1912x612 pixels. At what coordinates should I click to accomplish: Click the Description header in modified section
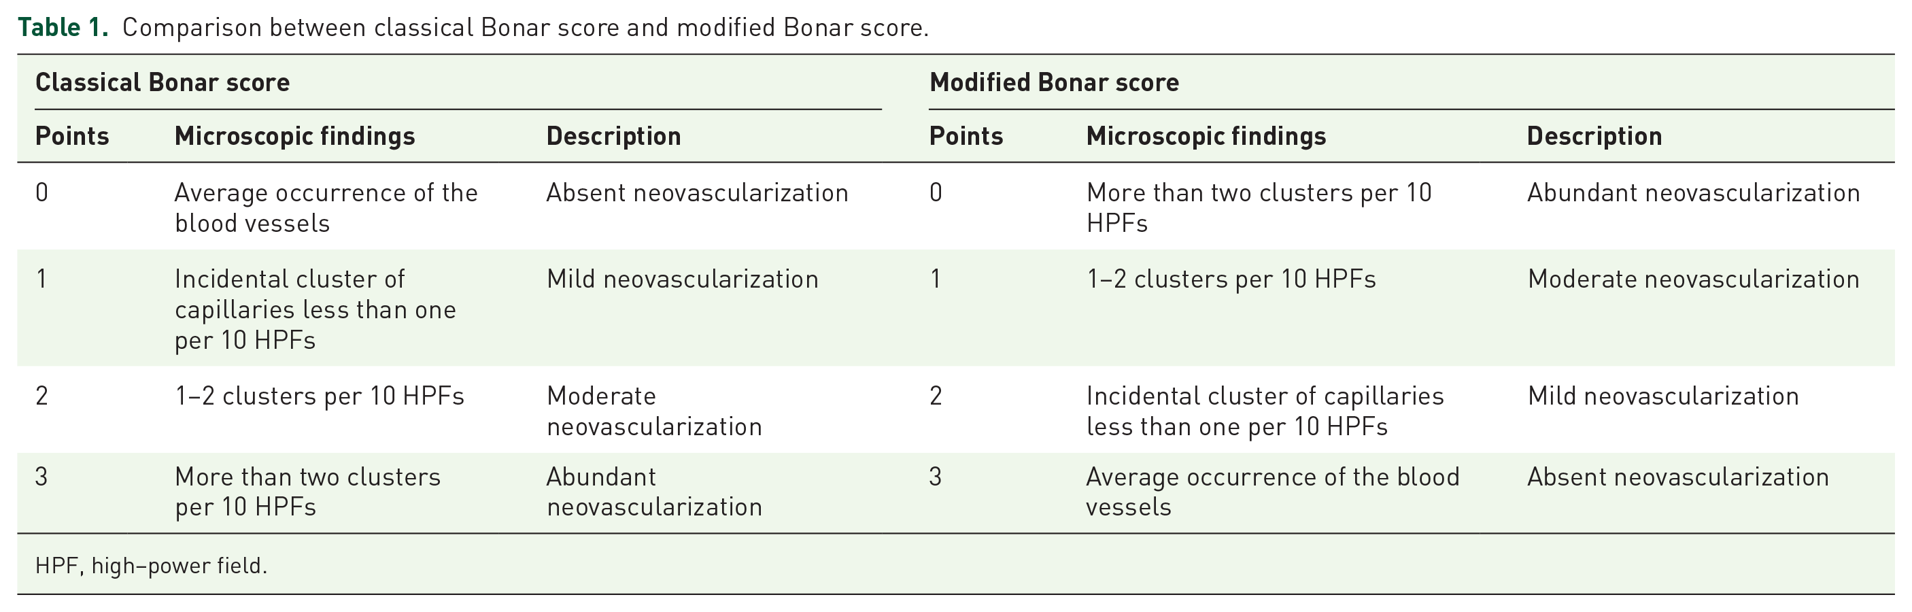tap(1594, 137)
